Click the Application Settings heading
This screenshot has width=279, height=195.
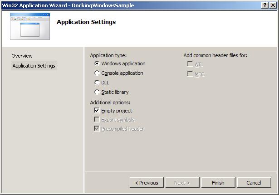86,22
